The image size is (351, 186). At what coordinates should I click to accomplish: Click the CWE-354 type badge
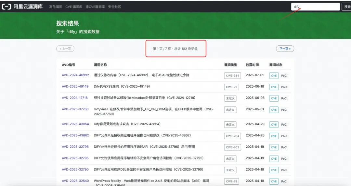(232, 76)
